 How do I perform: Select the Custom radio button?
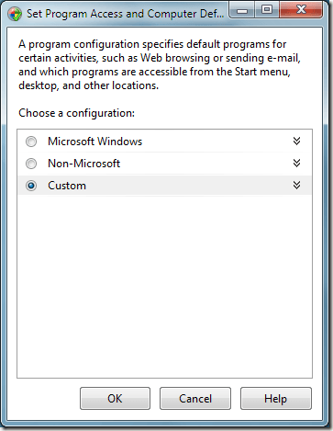[x=31, y=186]
